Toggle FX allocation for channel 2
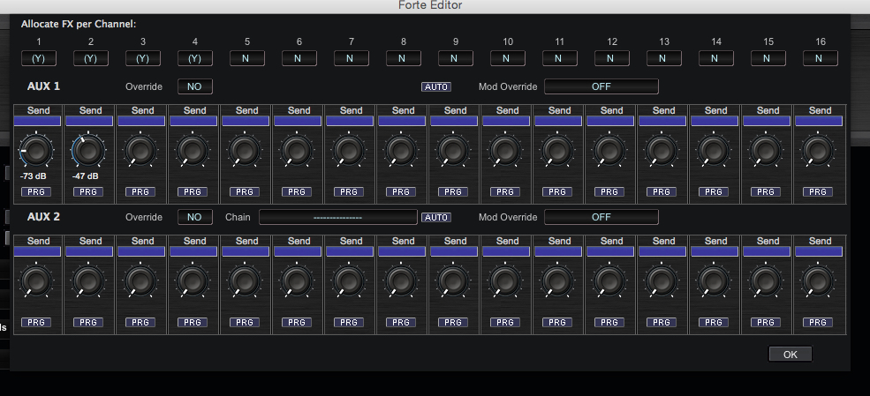 pos(90,58)
